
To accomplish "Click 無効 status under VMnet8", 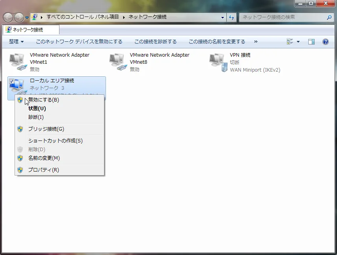I will click(135, 69).
